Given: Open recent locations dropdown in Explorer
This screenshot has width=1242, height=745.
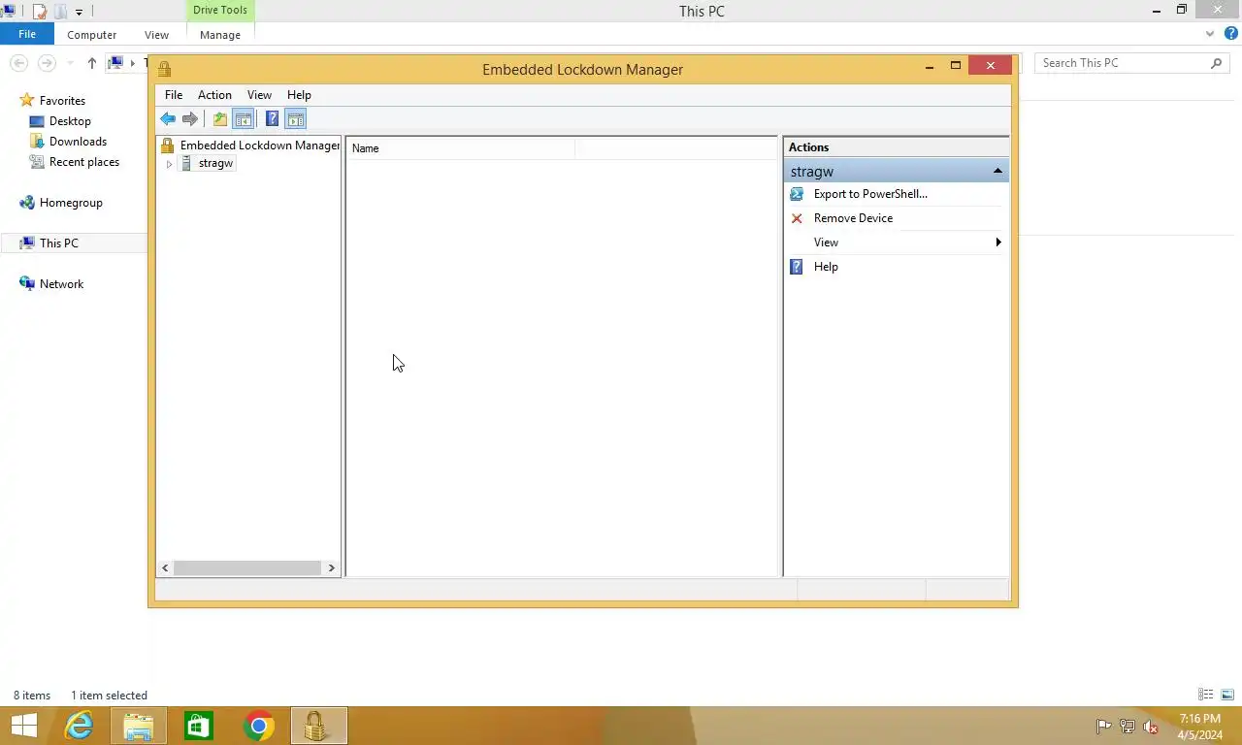Looking at the screenshot, I should pyautogui.click(x=70, y=63).
